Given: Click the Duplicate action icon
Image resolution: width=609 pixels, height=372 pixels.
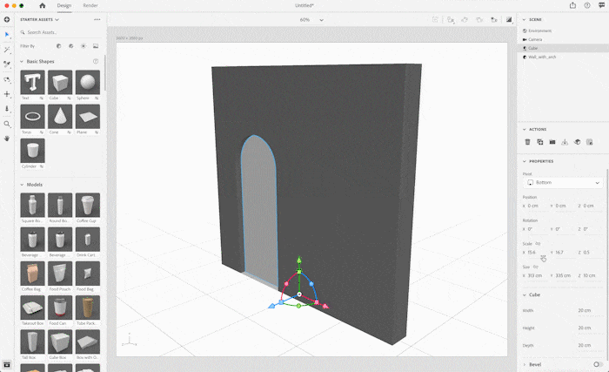Looking at the screenshot, I should coord(539,142).
